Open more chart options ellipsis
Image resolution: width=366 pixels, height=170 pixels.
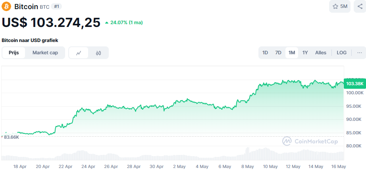click(x=360, y=53)
